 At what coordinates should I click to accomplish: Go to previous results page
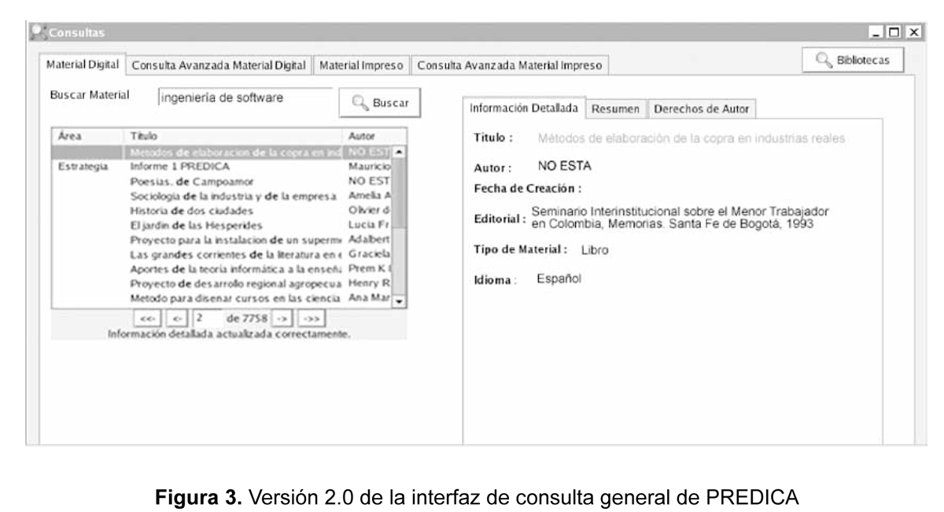tap(177, 319)
